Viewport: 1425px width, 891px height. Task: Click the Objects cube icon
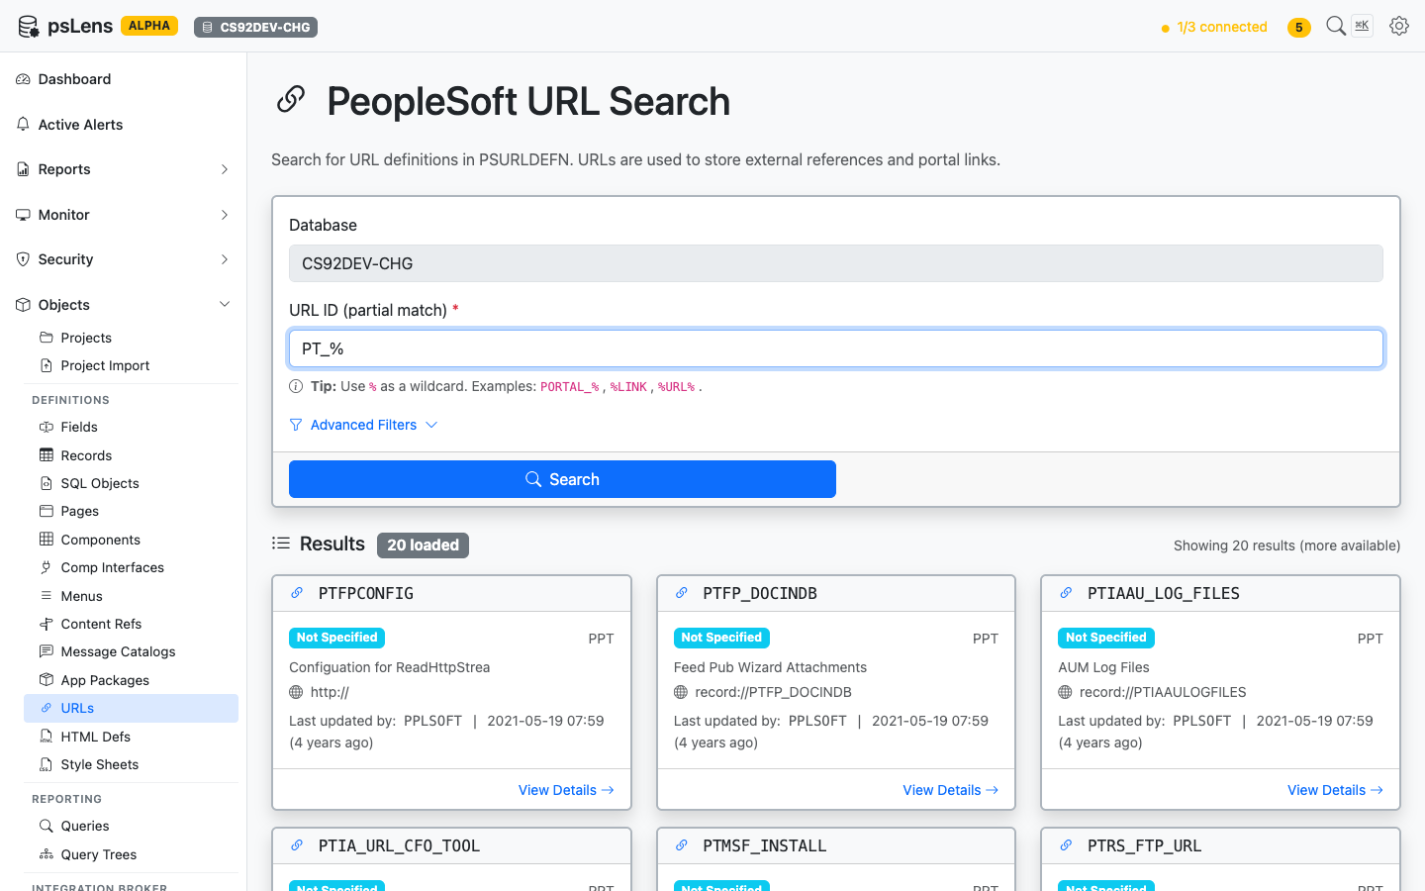[x=23, y=305]
